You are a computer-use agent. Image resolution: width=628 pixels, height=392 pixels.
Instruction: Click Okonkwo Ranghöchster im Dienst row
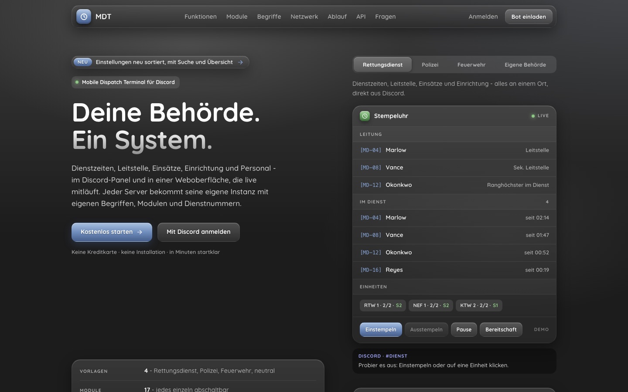click(454, 185)
